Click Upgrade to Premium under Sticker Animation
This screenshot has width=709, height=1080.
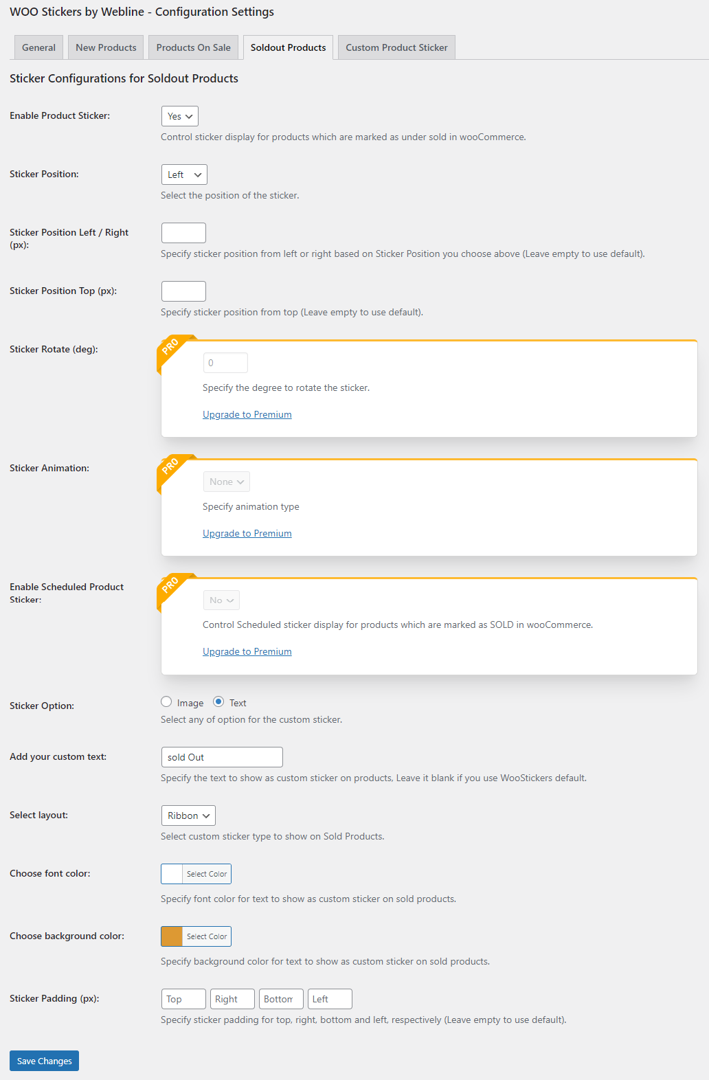click(x=247, y=533)
